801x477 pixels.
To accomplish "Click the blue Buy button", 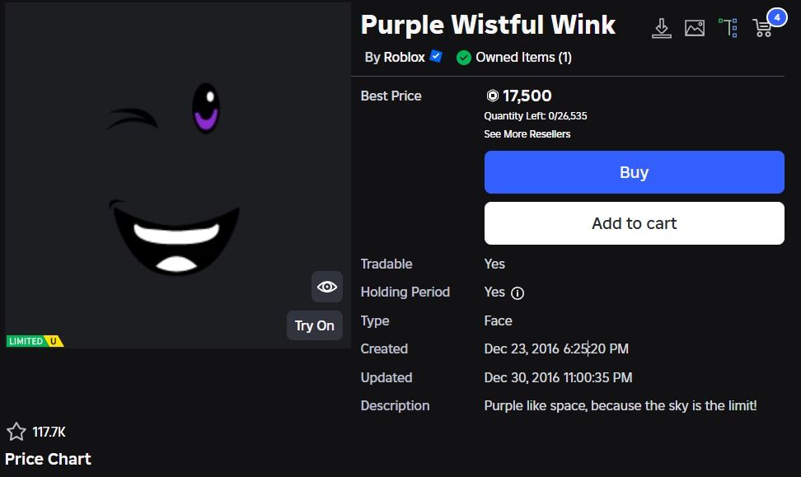I will [634, 172].
